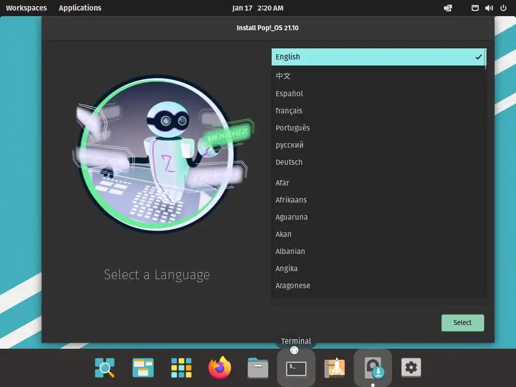This screenshot has width=516, height=387.
Task: Open the Applications grid icon in dock
Action: [x=181, y=367]
